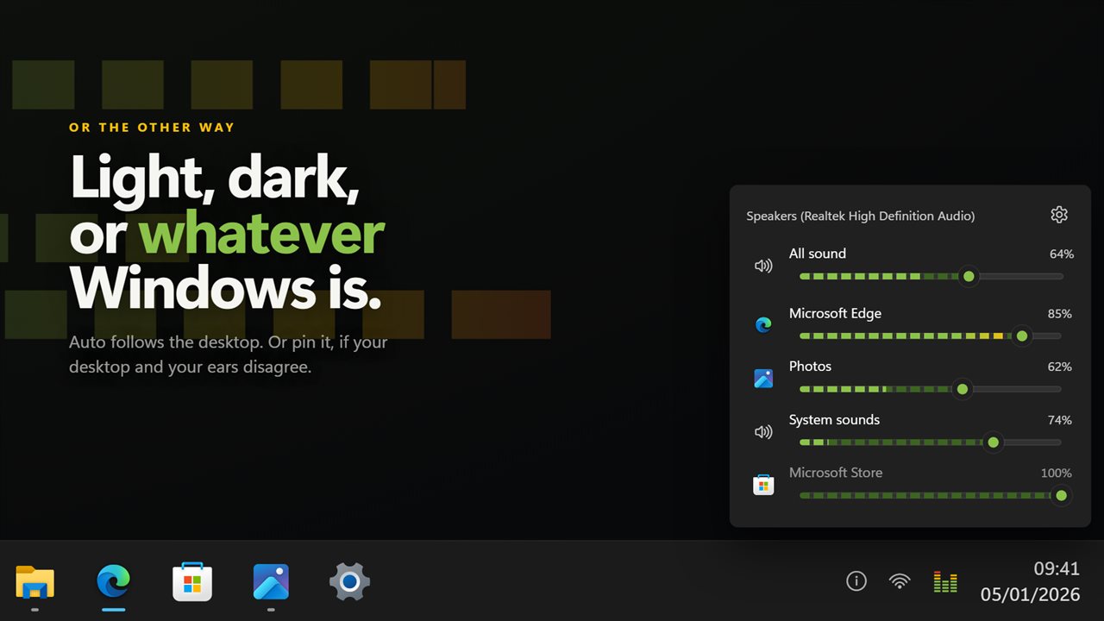
Task: Click the "Auto follows the desktop" paragraph
Action: point(229,354)
